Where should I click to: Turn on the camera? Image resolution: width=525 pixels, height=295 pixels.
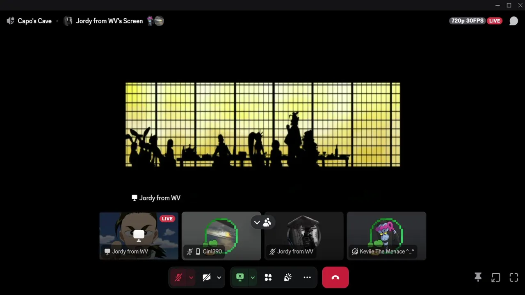pyautogui.click(x=207, y=277)
